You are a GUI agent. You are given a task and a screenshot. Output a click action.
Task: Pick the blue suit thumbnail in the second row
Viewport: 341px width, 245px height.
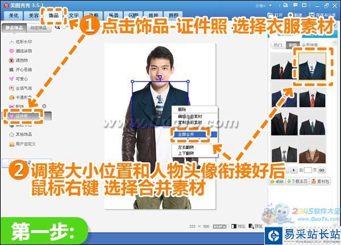[x=284, y=94]
